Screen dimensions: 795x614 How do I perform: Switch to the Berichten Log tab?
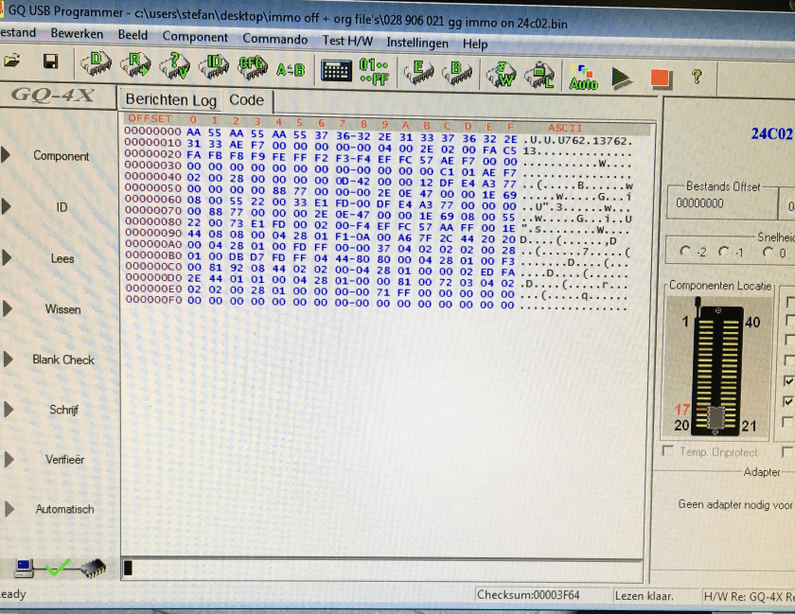pos(170,100)
